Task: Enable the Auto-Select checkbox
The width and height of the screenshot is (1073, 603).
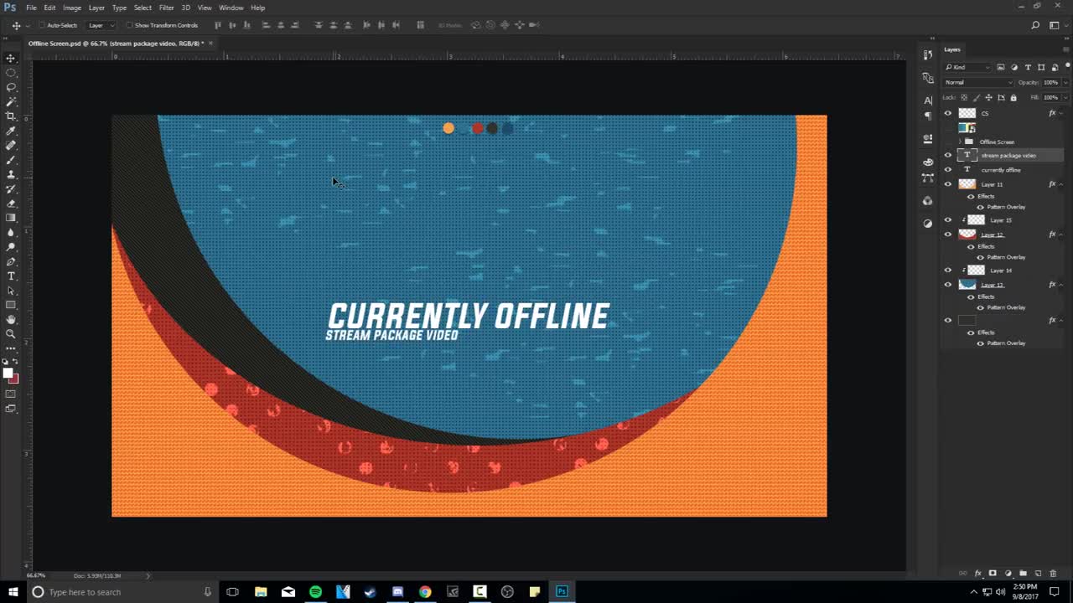Action: pyautogui.click(x=41, y=25)
